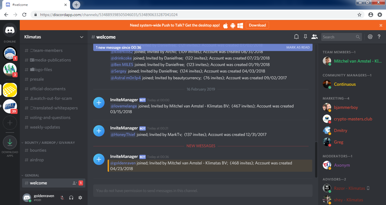
Task: Toggle channel notifications with bell icon
Action: click(x=296, y=37)
